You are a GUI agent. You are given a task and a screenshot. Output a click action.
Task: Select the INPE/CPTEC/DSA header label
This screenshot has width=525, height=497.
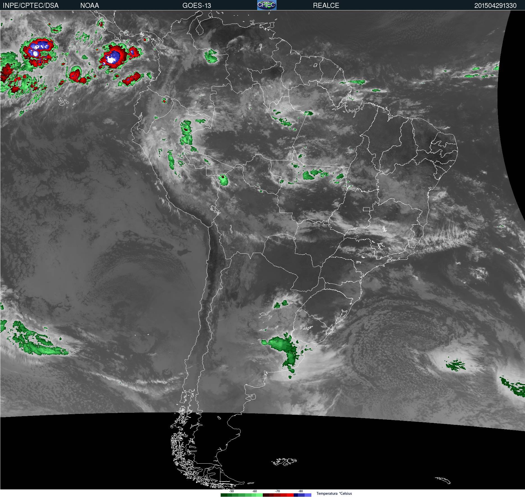pyautogui.click(x=31, y=5)
